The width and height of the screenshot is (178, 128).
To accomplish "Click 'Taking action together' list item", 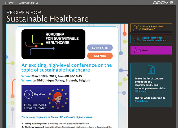I will click(x=55, y=123).
